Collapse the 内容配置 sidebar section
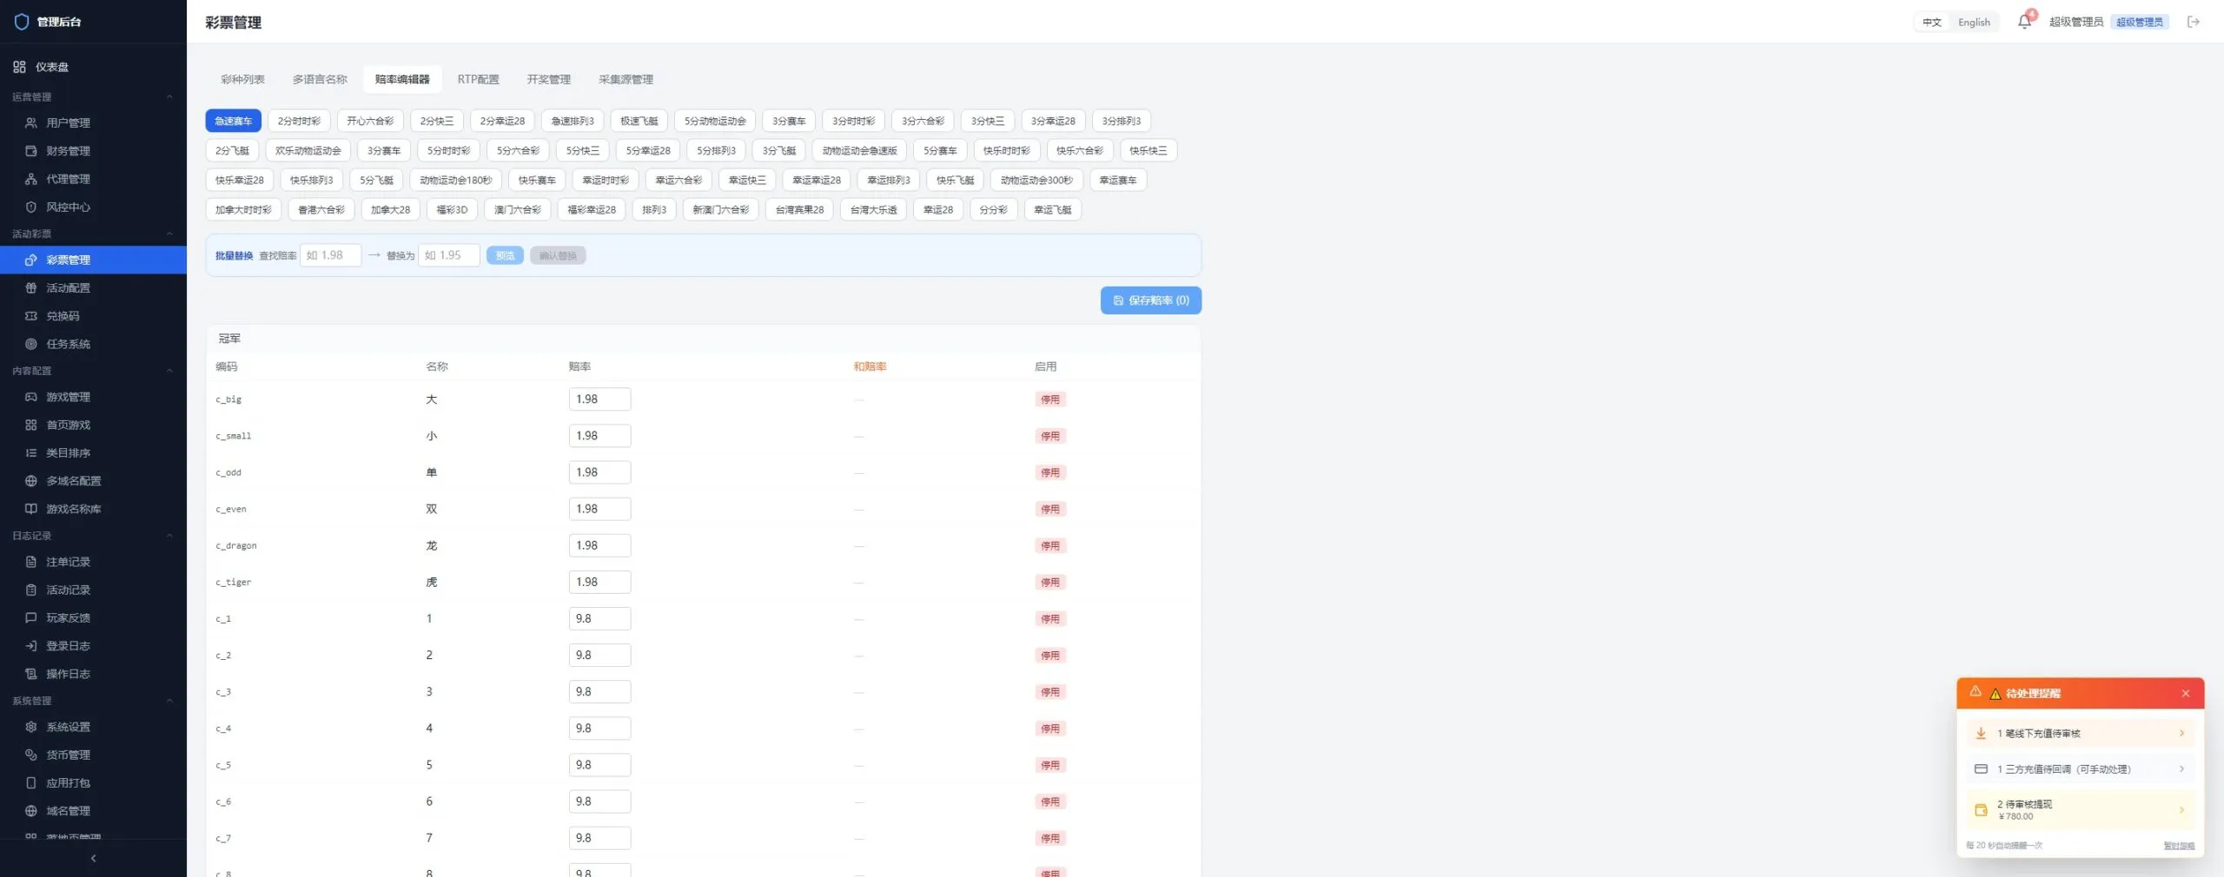The image size is (2224, 877). click(169, 371)
